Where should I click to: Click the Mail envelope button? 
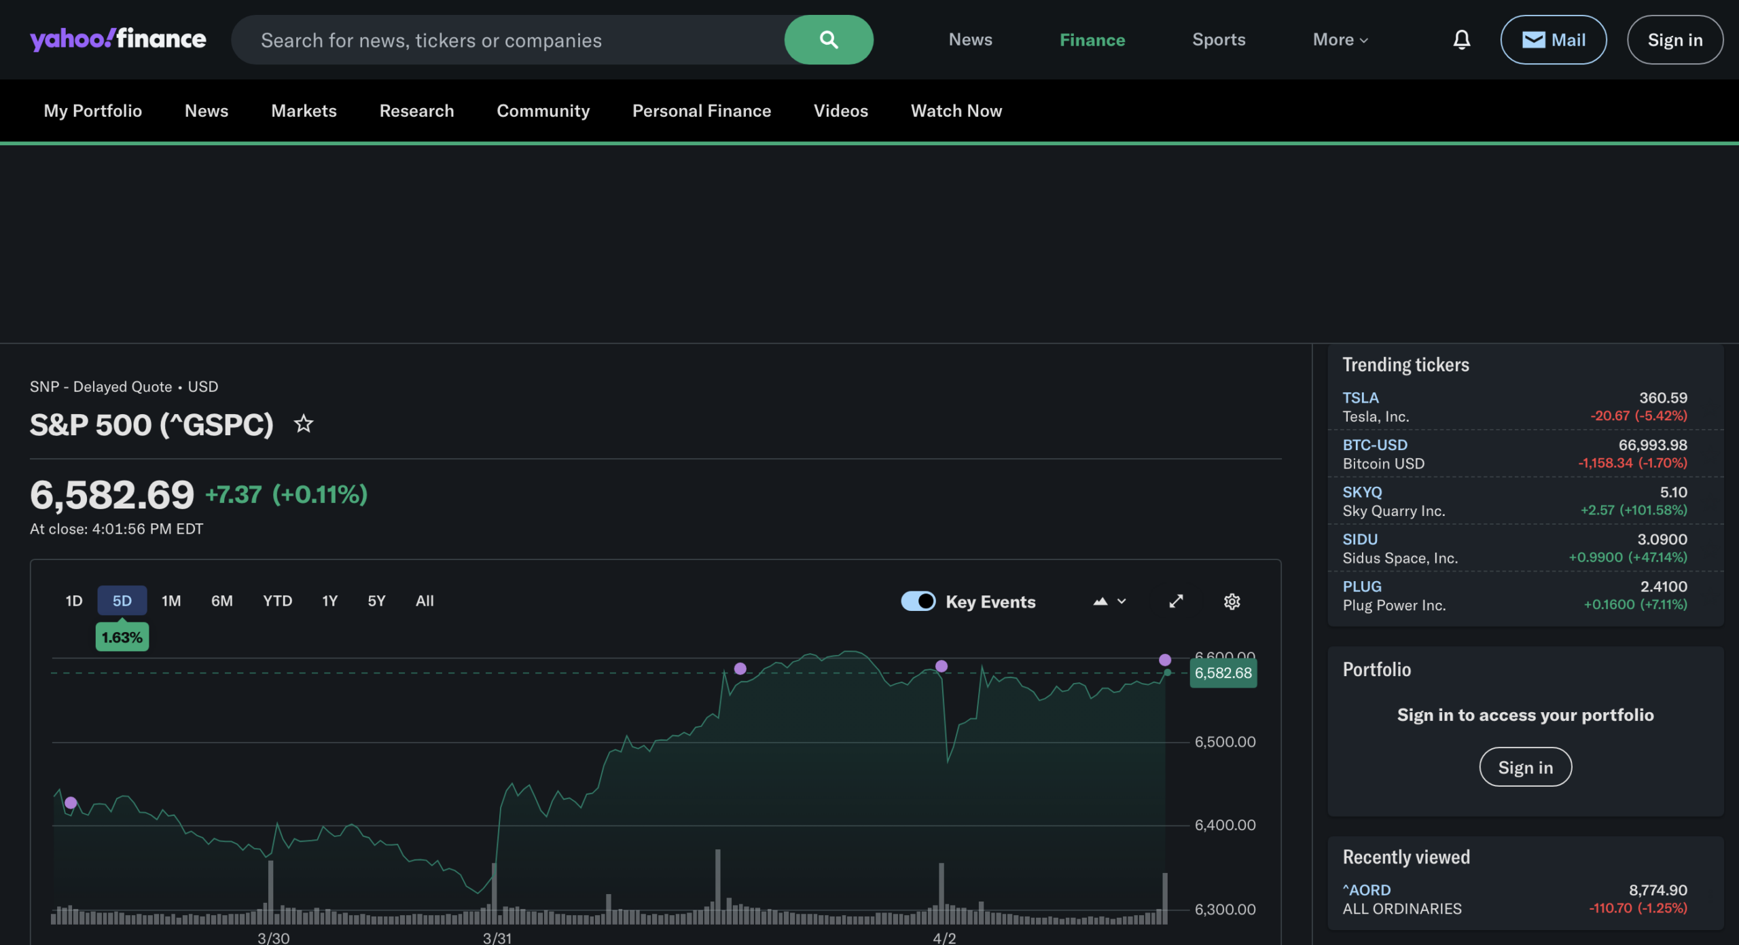tap(1553, 40)
